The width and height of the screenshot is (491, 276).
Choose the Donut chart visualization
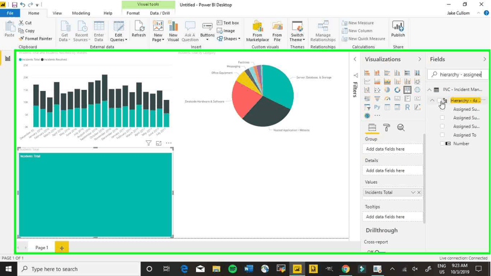[397, 90]
